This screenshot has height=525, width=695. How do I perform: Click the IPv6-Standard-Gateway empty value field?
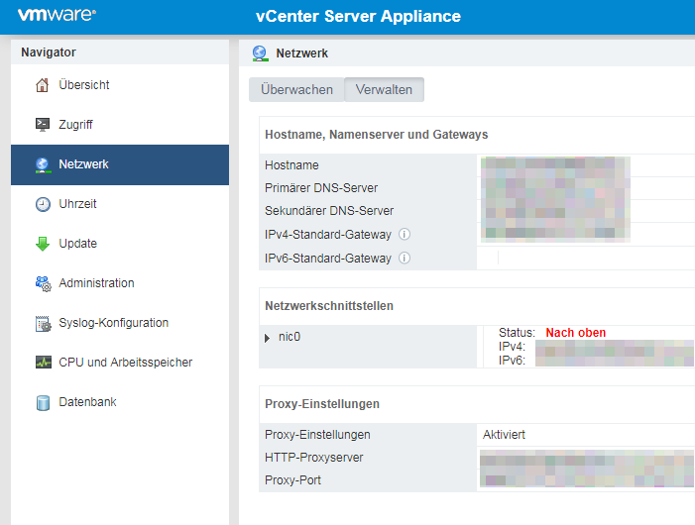585,258
